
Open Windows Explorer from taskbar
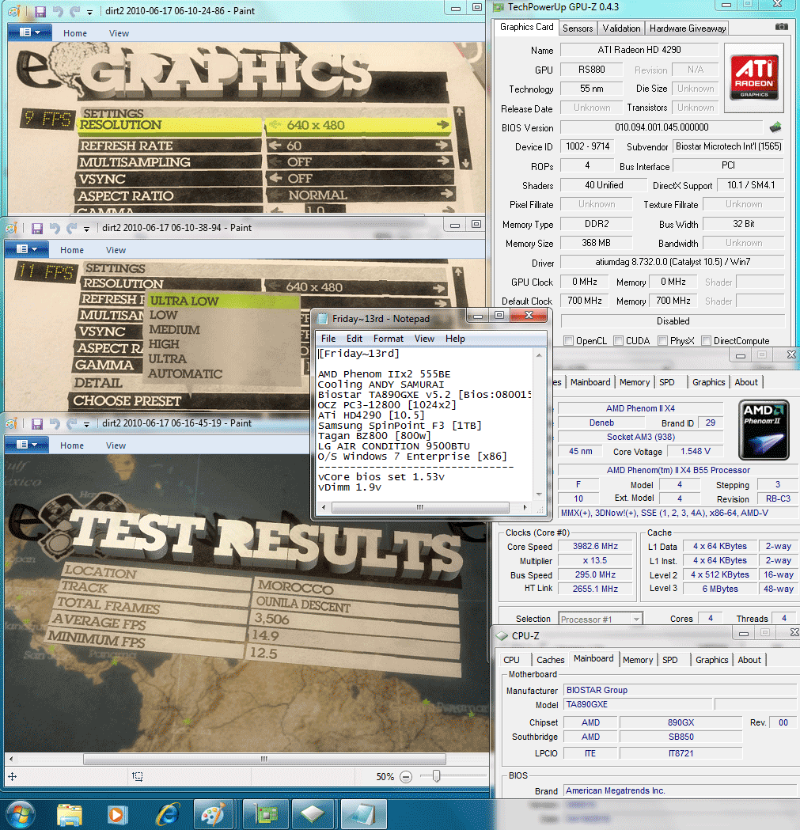coord(70,815)
